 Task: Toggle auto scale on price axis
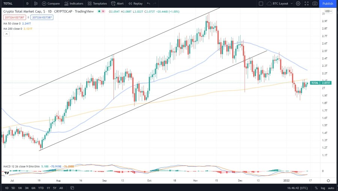click(331, 188)
